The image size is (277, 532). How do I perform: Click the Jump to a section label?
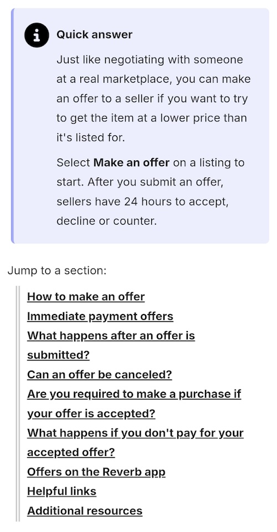click(57, 271)
